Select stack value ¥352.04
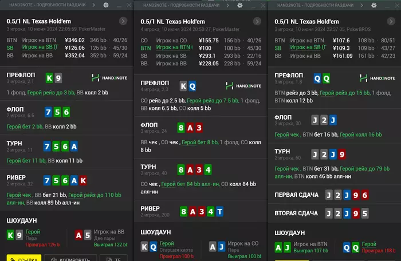Screen dimensions: 401x261 point(74,56)
